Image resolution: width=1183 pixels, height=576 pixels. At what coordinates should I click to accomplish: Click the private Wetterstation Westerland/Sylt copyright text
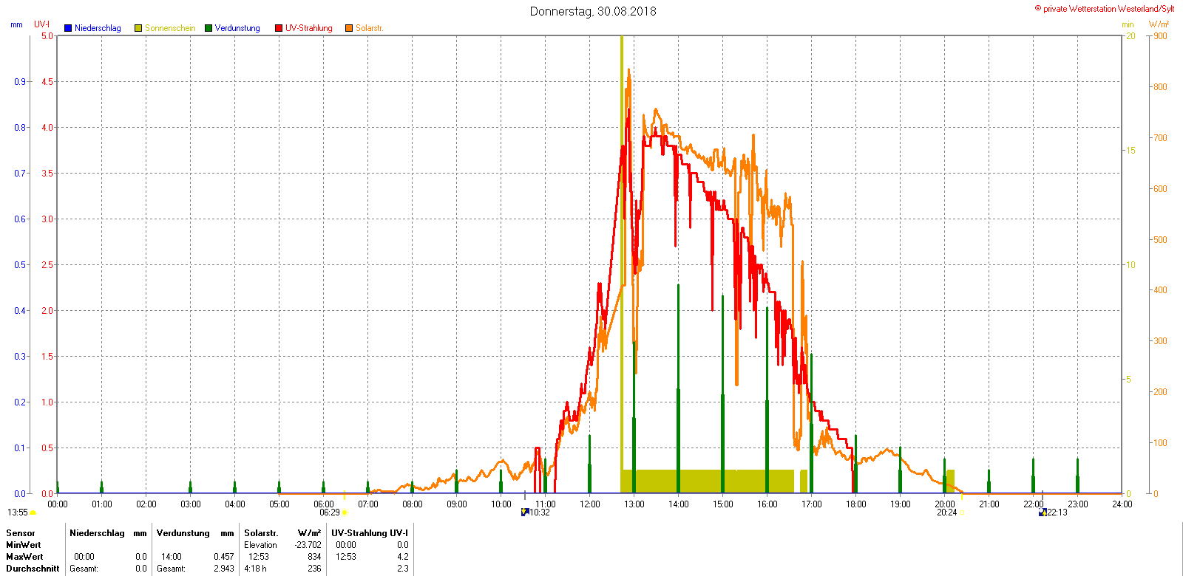1105,9
